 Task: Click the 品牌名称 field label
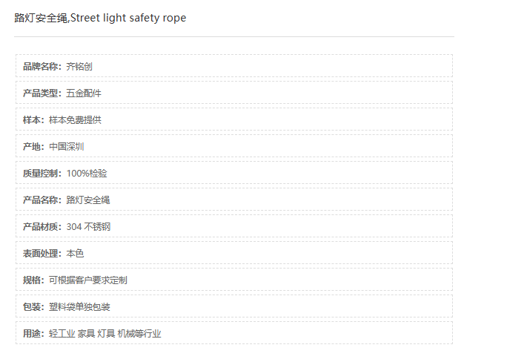click(x=42, y=67)
